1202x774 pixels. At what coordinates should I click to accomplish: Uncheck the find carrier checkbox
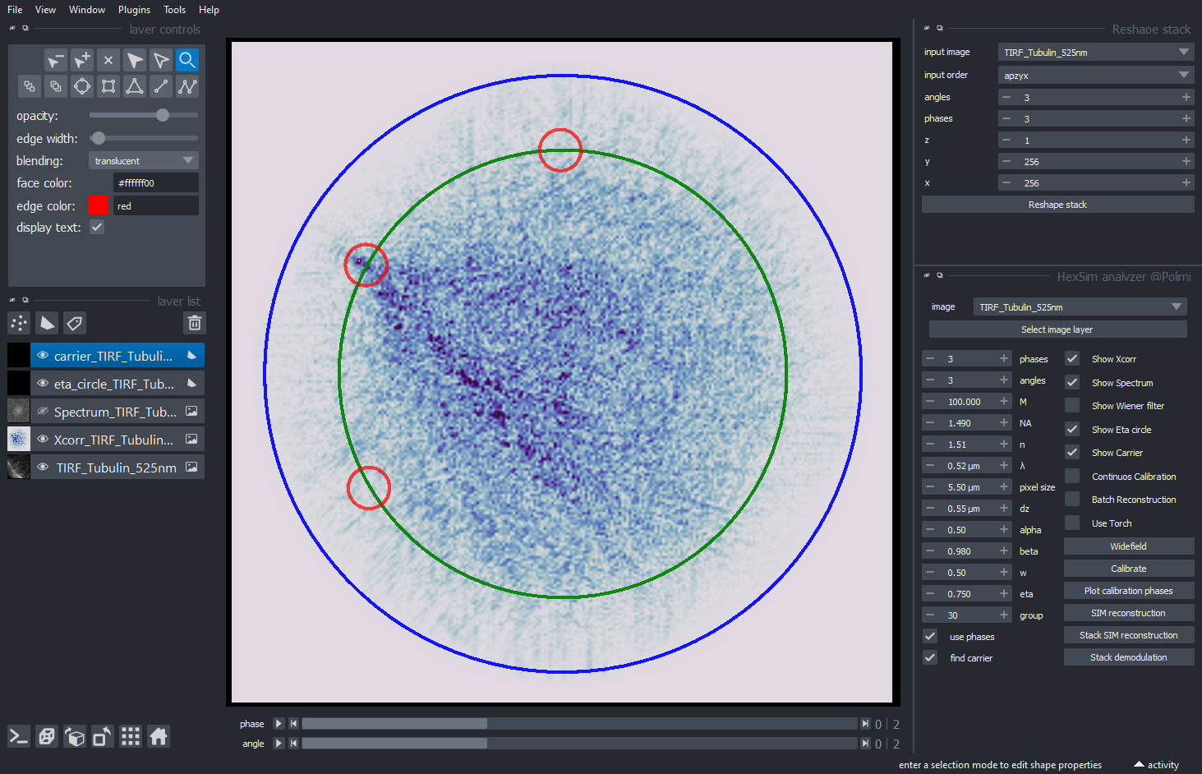[x=930, y=657]
